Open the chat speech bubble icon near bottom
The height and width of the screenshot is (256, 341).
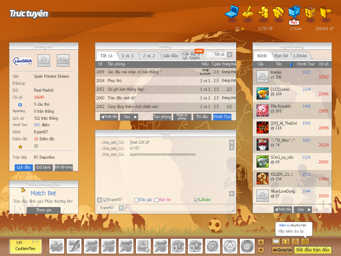[x=276, y=241]
